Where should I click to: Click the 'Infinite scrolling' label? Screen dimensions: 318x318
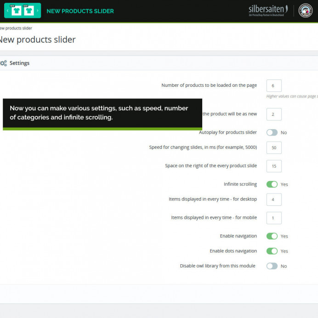(240, 184)
